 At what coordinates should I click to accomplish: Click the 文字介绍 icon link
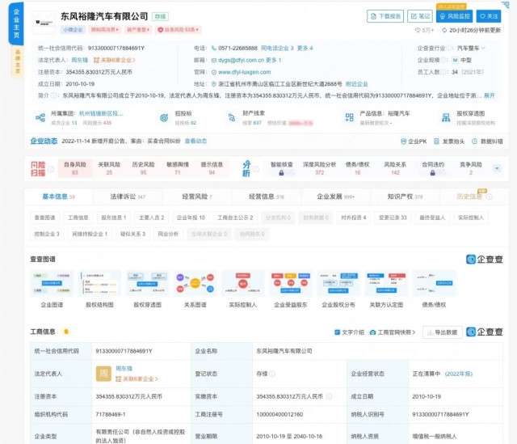(x=349, y=332)
